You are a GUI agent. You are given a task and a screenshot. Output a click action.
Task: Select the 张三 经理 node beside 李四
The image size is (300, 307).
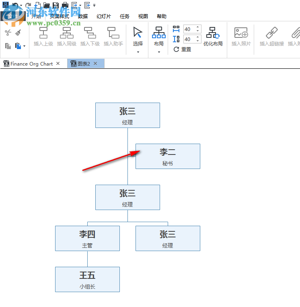point(168,238)
